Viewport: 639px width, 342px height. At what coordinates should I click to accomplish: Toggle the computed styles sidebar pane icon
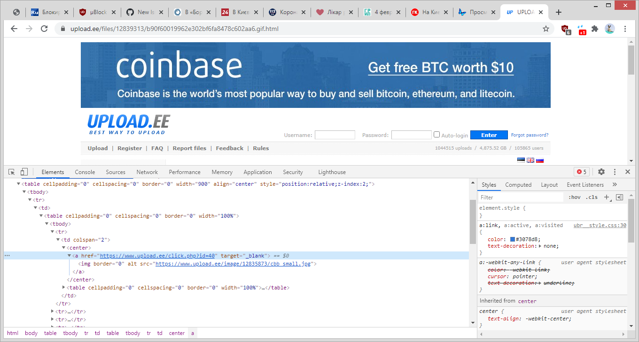(x=619, y=198)
